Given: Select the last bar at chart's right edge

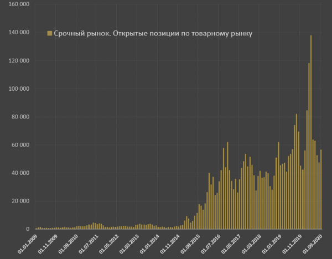Looking at the screenshot, I should [x=321, y=189].
